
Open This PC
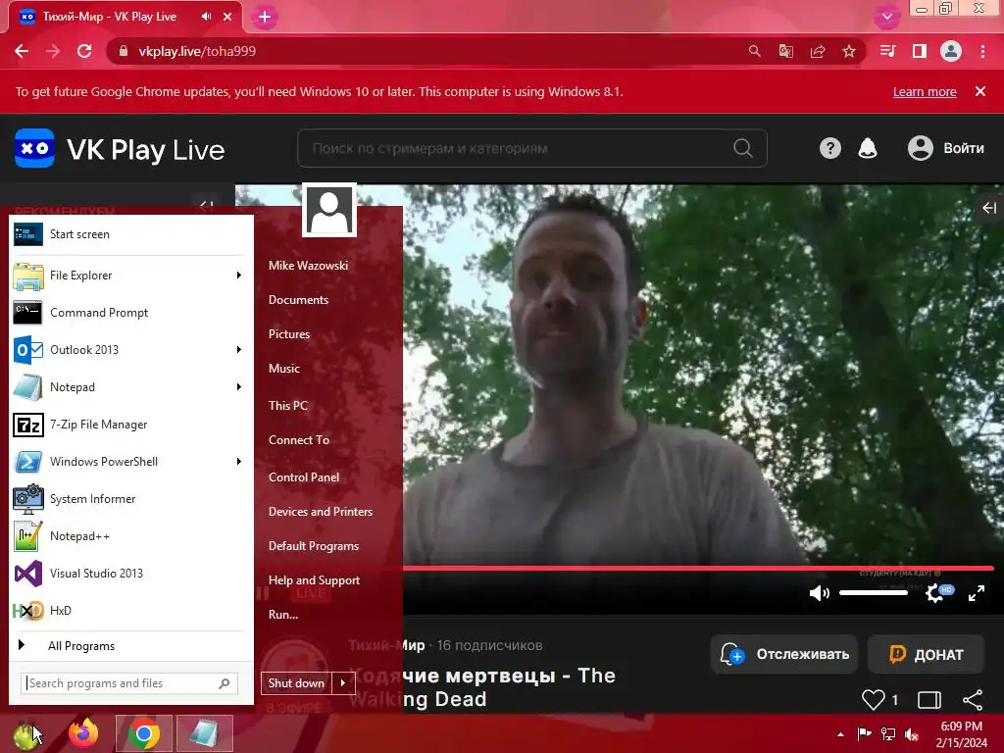(288, 405)
